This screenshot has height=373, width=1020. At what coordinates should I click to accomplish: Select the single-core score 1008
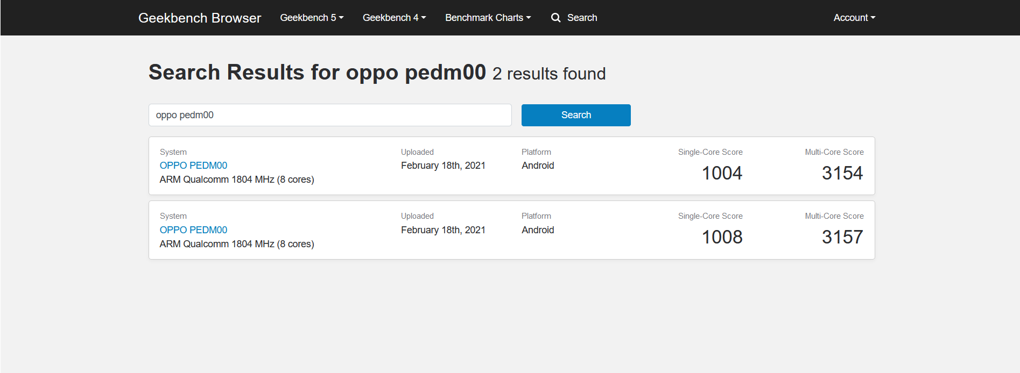click(x=722, y=237)
